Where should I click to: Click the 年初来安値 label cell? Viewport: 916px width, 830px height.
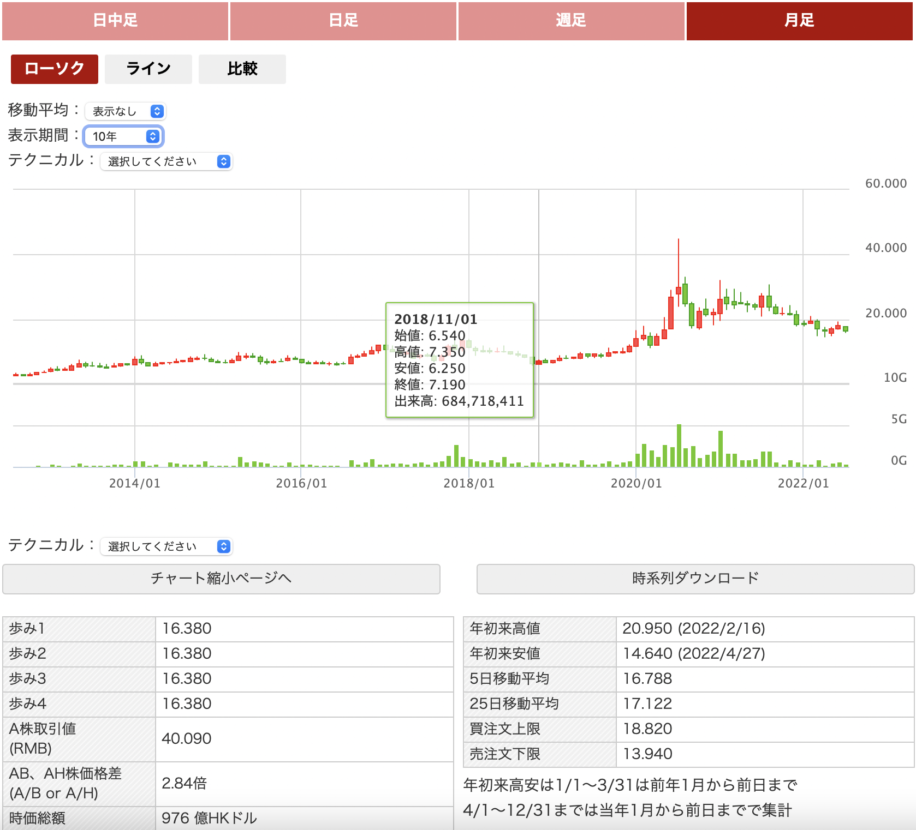540,654
